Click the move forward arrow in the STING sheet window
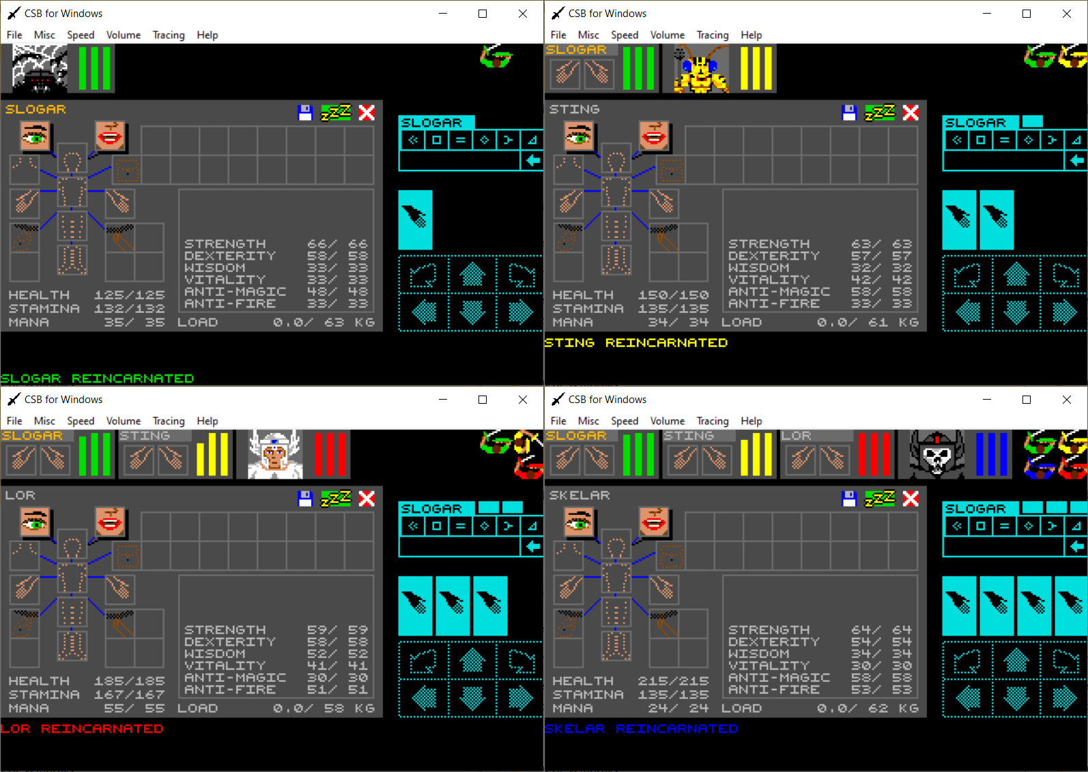Screen dimensions: 1088x772 [x=1016, y=275]
